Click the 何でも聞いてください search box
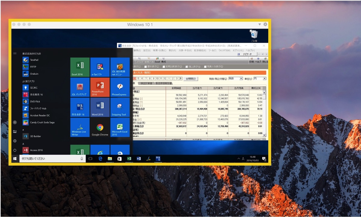 point(52,159)
